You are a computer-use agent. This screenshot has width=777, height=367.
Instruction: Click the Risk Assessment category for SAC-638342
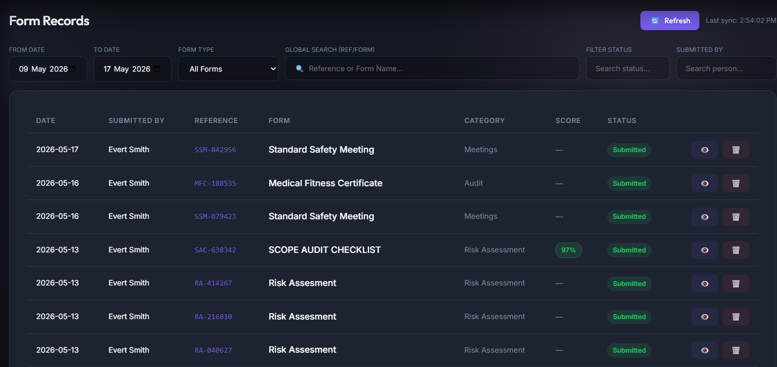[494, 250]
